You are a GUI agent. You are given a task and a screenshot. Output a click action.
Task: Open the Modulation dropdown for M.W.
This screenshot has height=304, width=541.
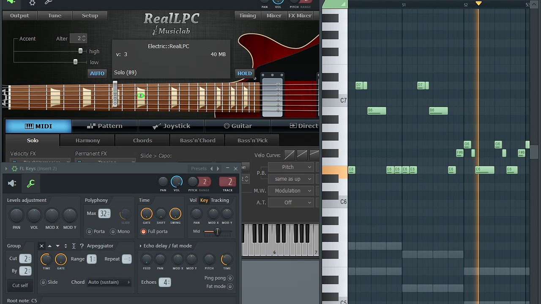291,191
